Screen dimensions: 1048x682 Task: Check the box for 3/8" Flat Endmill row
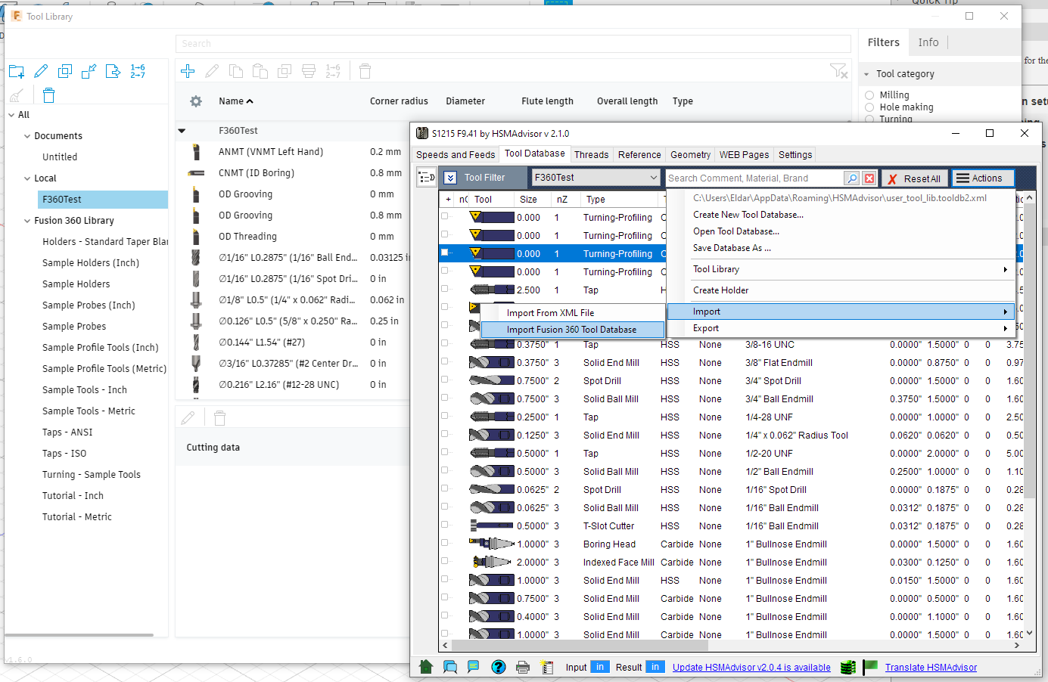[445, 362]
